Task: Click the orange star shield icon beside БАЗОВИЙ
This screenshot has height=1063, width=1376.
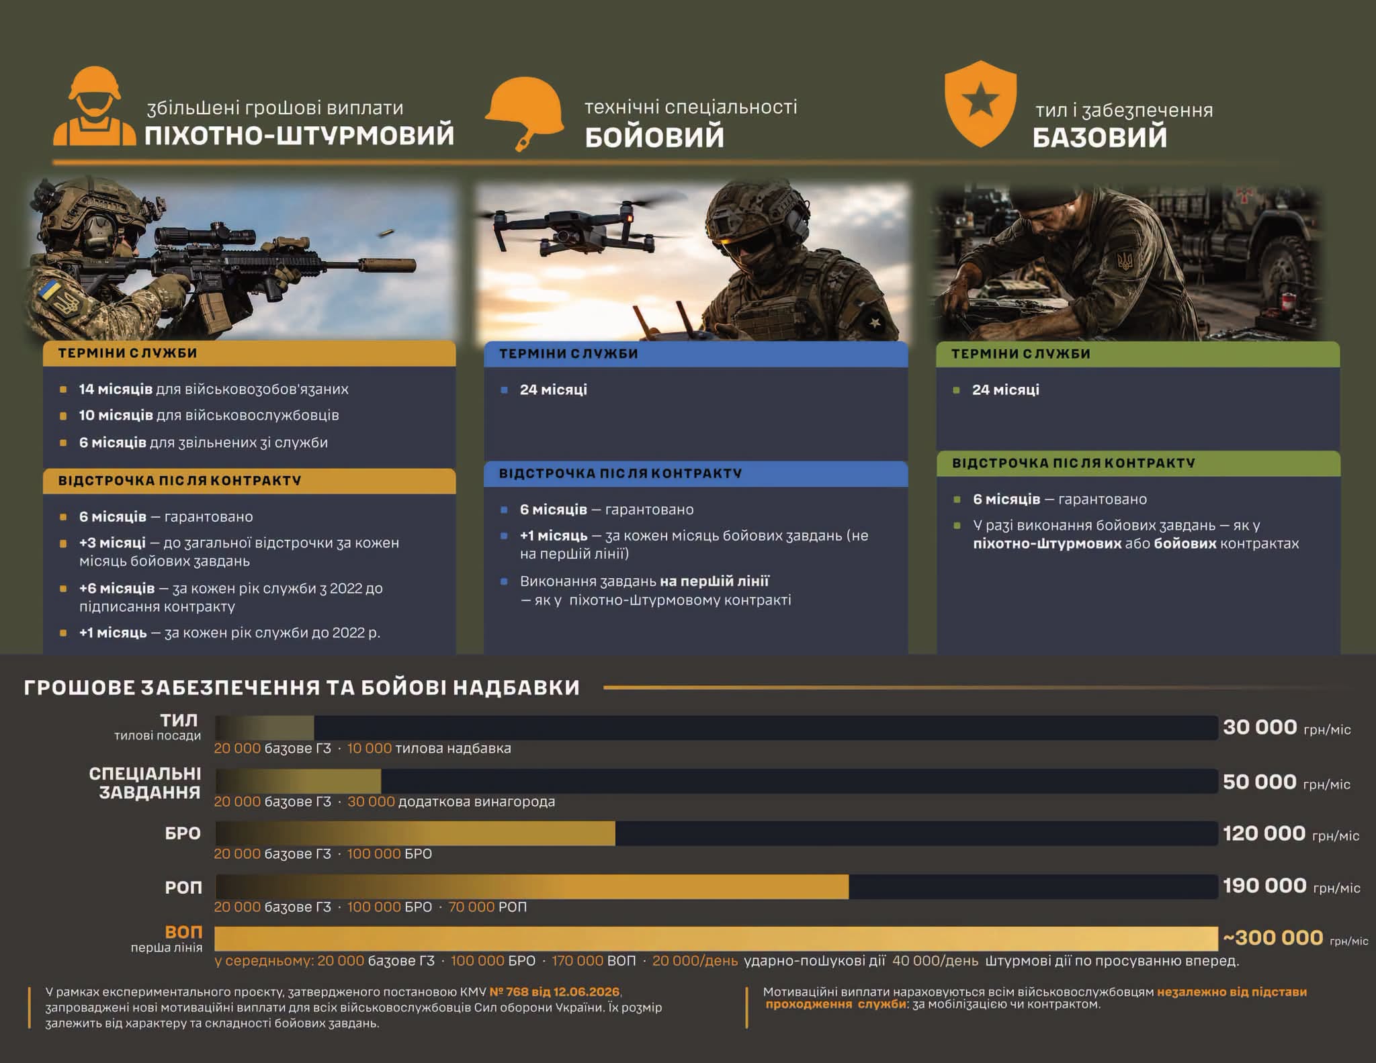Action: pos(980,103)
